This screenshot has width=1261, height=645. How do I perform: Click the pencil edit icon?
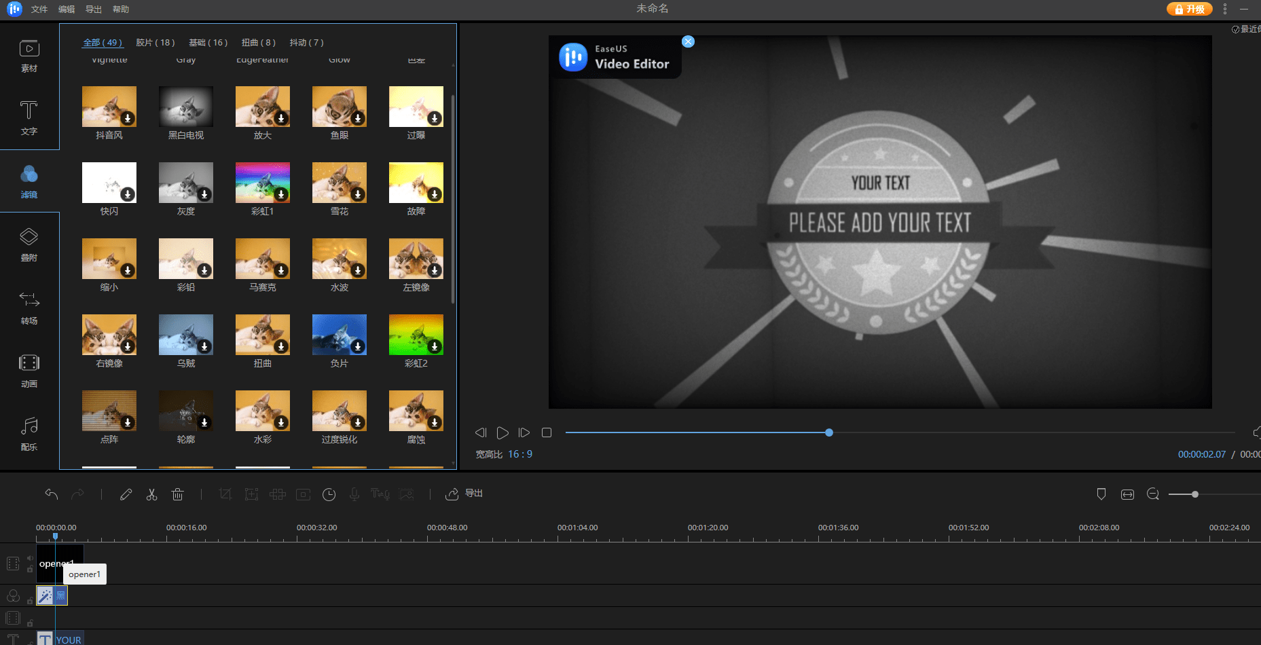pos(126,494)
